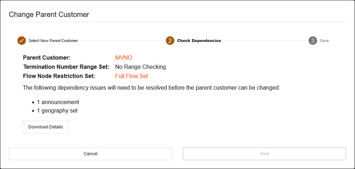Click the Download Details button
The image size is (355, 169).
tap(46, 127)
